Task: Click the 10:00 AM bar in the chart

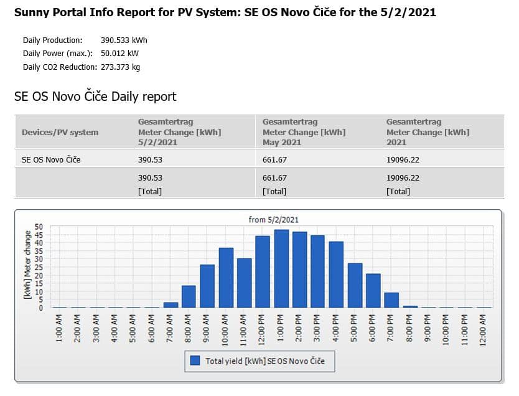Action: point(226,278)
